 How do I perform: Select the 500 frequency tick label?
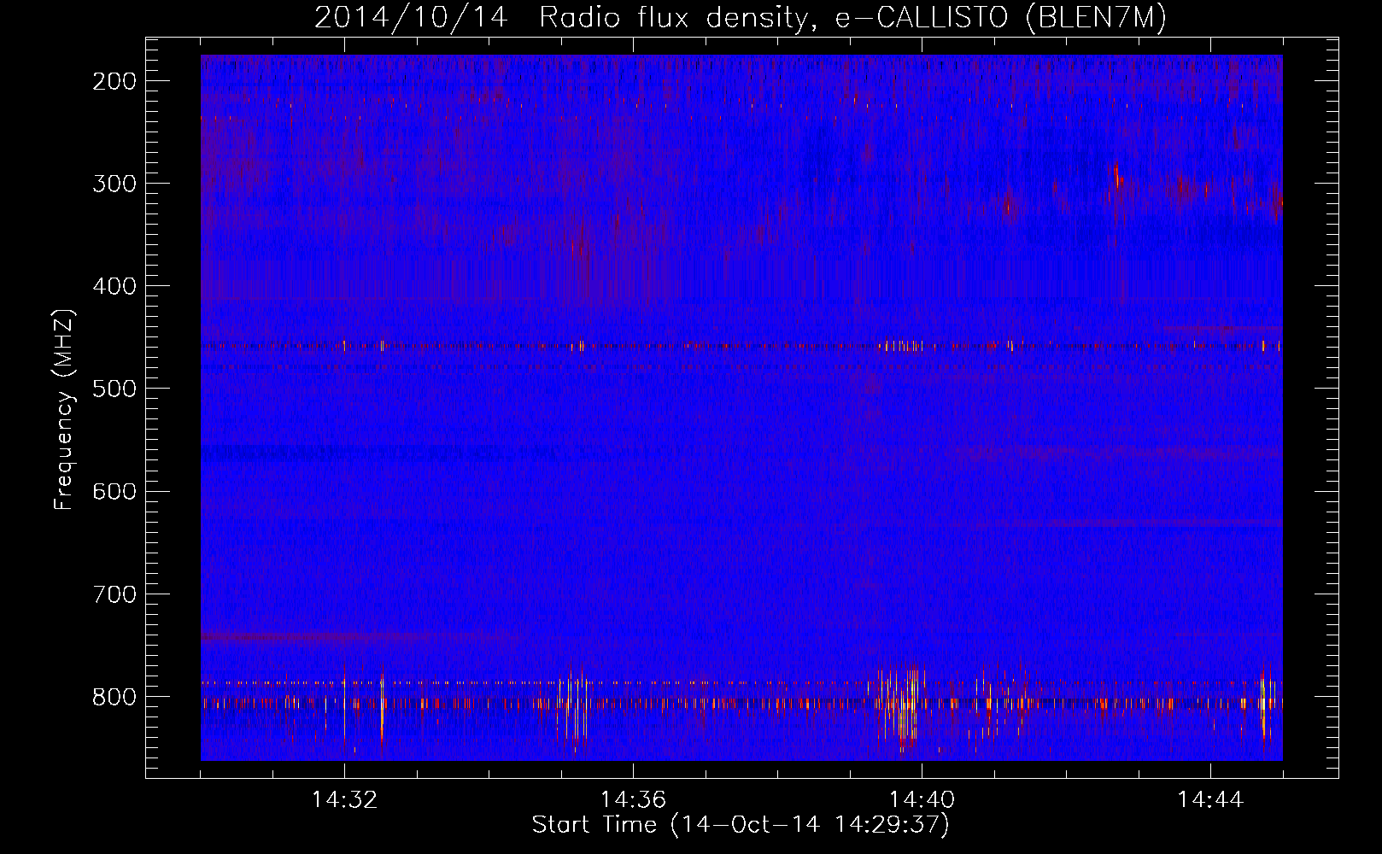(114, 389)
